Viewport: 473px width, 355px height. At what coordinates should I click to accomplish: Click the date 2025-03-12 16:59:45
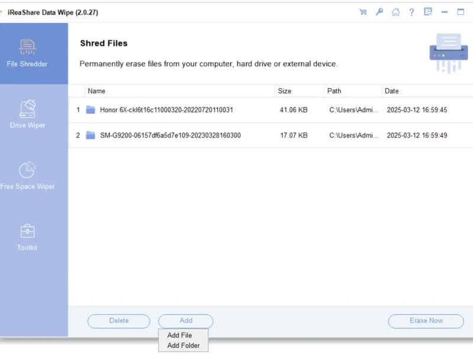point(417,110)
